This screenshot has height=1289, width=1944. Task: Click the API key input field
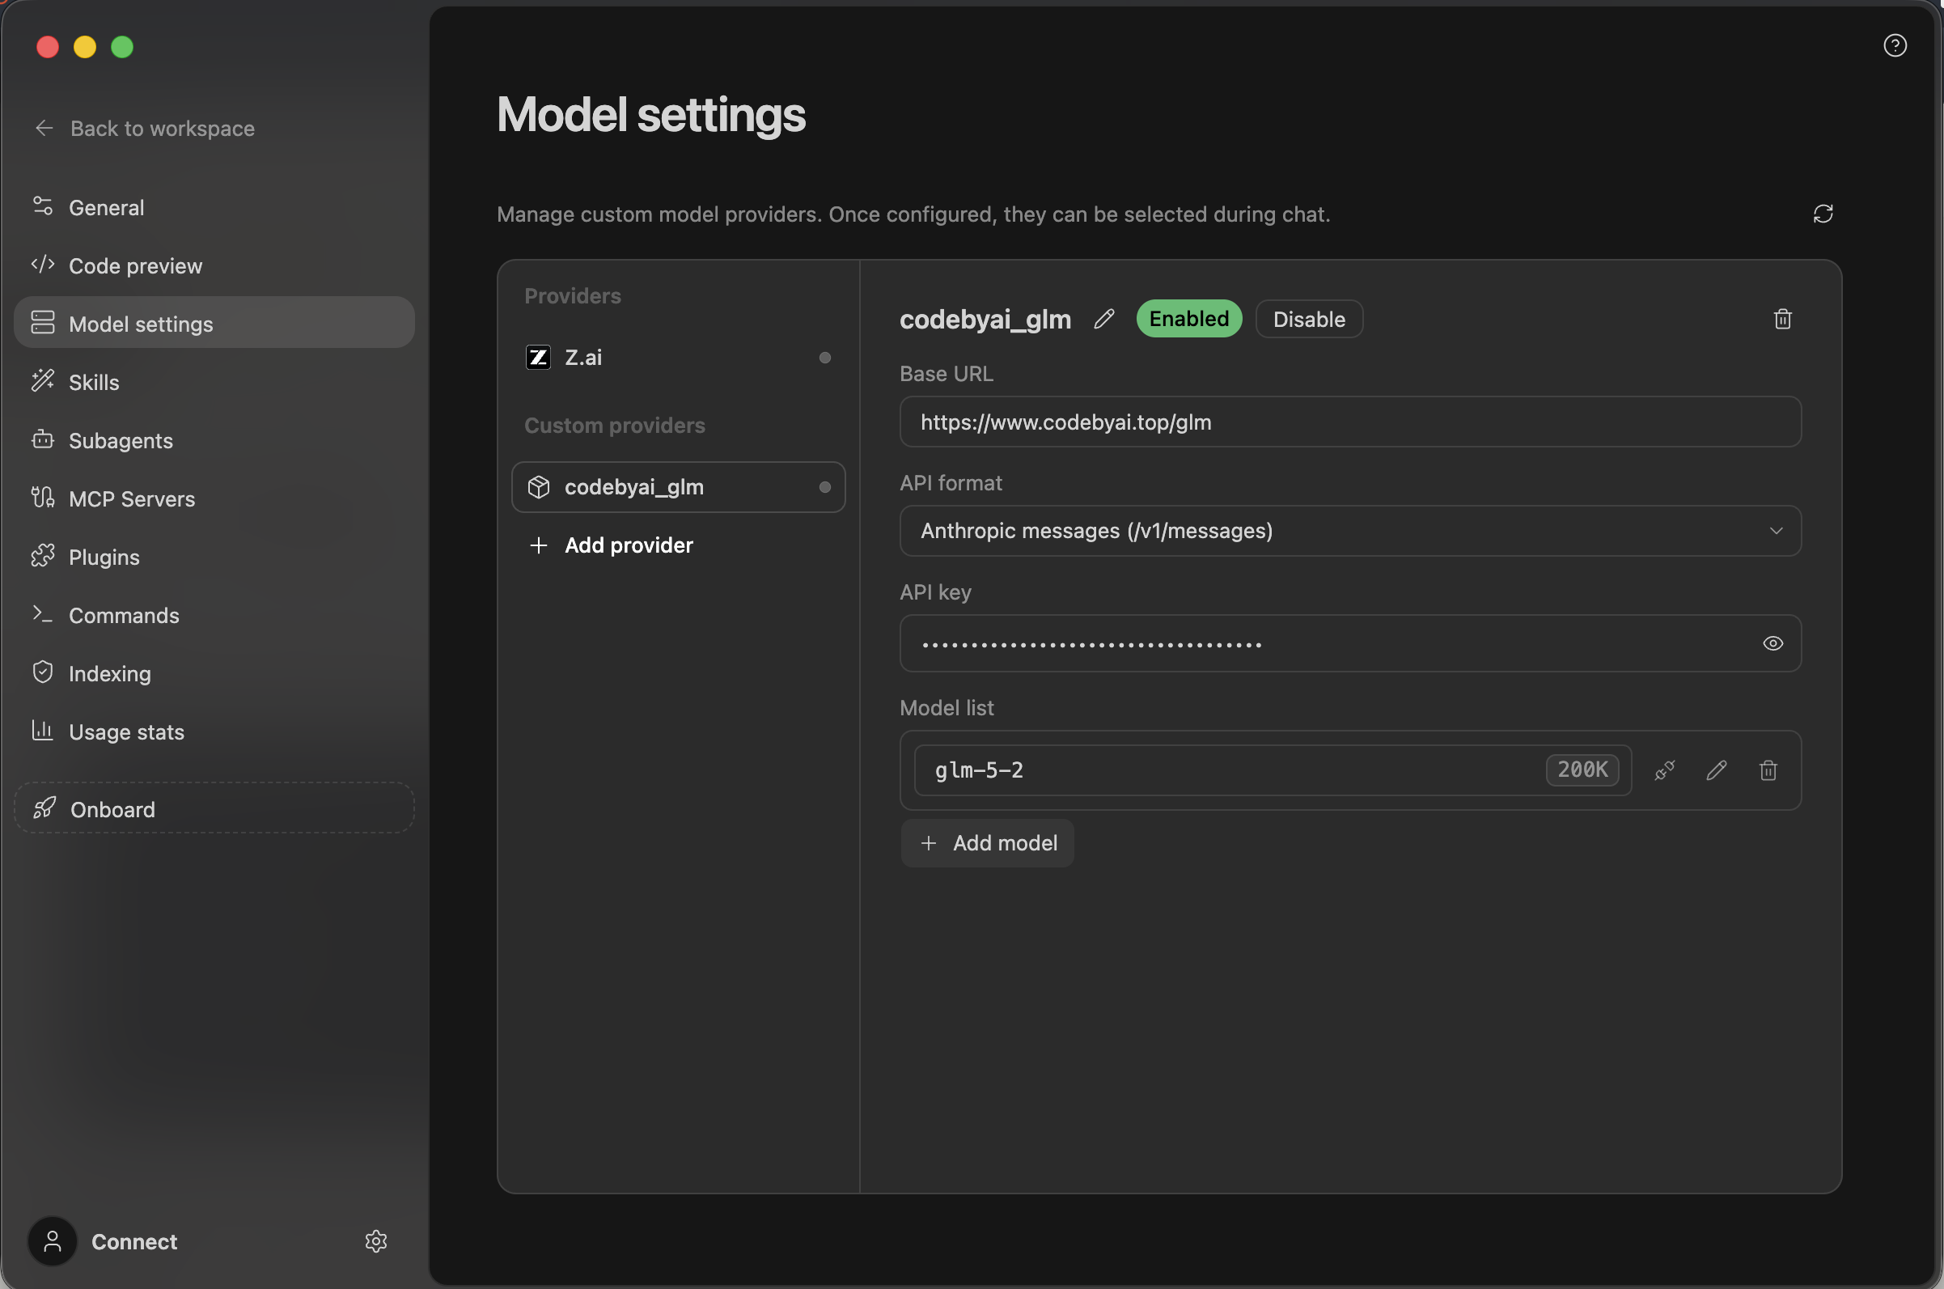tap(1350, 643)
